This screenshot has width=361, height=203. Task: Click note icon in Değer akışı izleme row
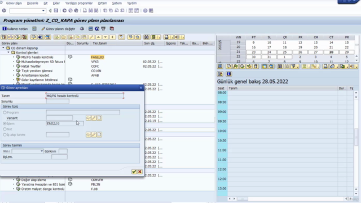pos(70,179)
